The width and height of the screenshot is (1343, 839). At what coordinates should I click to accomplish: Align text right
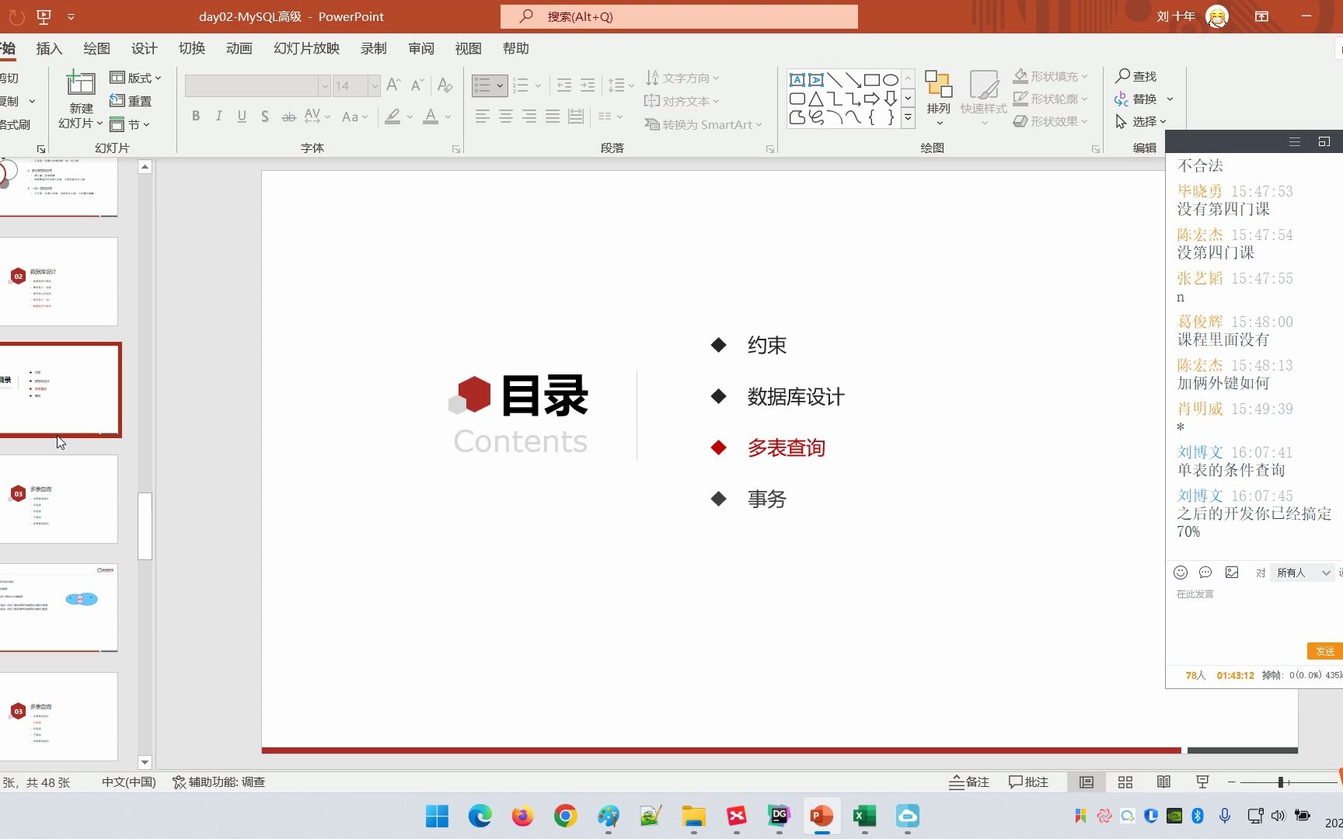pyautogui.click(x=529, y=117)
